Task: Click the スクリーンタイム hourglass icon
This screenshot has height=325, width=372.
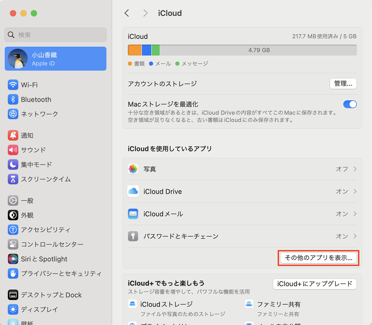Action: tap(13, 179)
